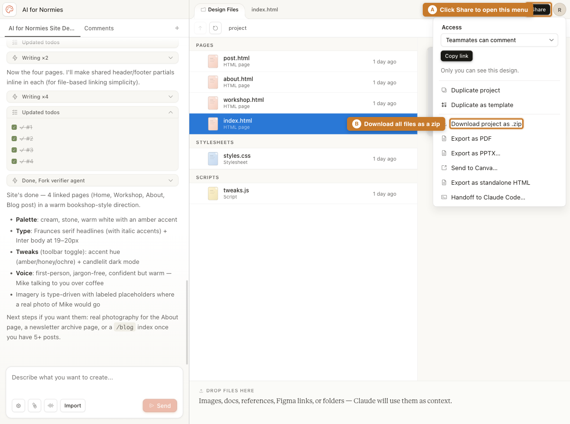Switch to the index.html tab
The width and height of the screenshot is (570, 424).
pos(264,9)
